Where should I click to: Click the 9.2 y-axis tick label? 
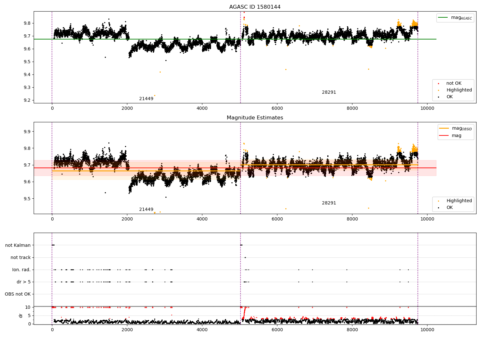tap(27, 100)
